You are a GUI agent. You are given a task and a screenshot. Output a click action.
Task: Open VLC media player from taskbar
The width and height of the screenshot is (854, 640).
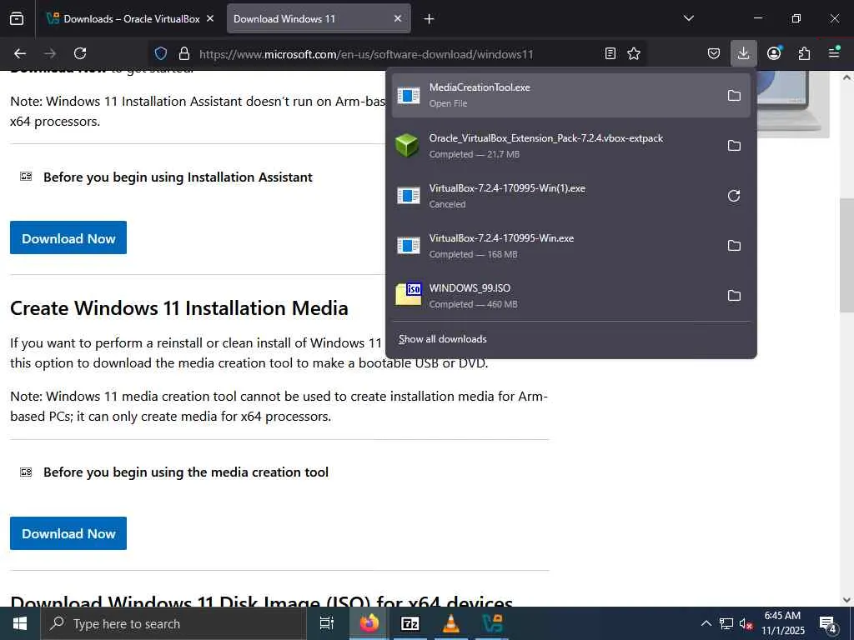(451, 623)
